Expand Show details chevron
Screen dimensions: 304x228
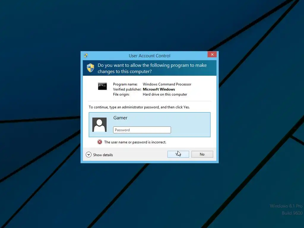click(88, 154)
